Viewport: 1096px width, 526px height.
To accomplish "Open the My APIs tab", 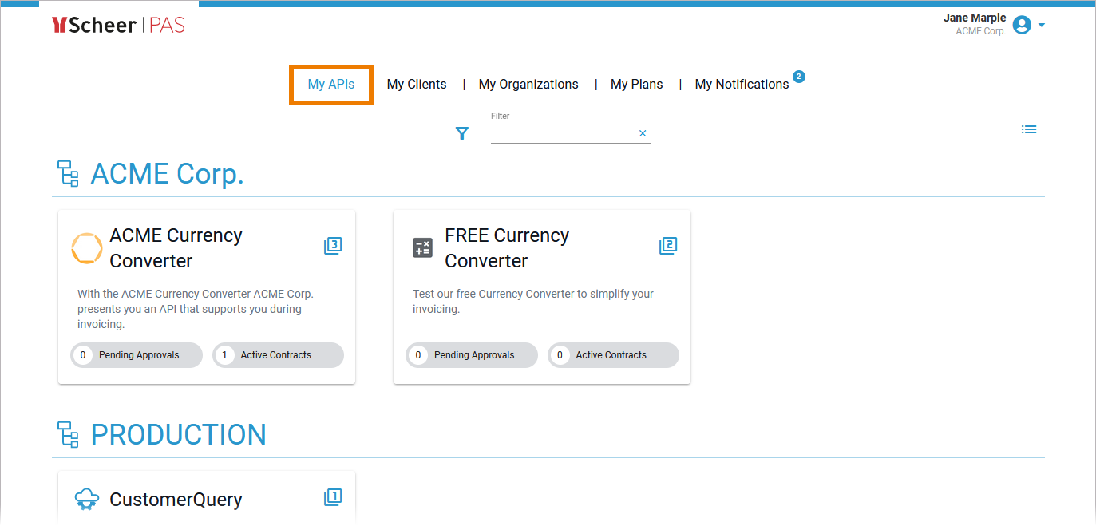I will click(x=331, y=84).
